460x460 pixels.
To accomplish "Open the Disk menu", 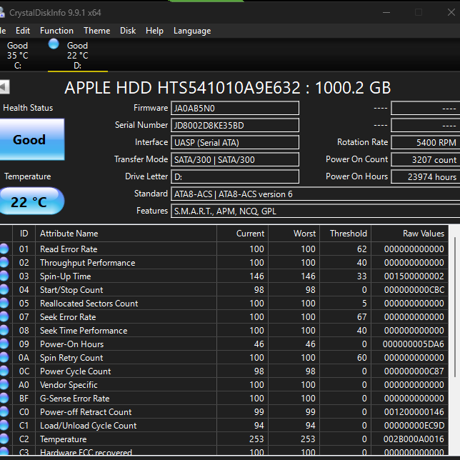I will [128, 31].
